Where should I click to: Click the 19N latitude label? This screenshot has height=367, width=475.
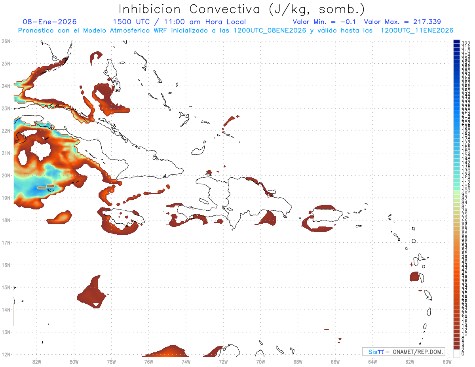tap(6, 198)
